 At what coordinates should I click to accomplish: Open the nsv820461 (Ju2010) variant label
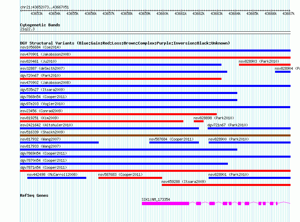38,61
